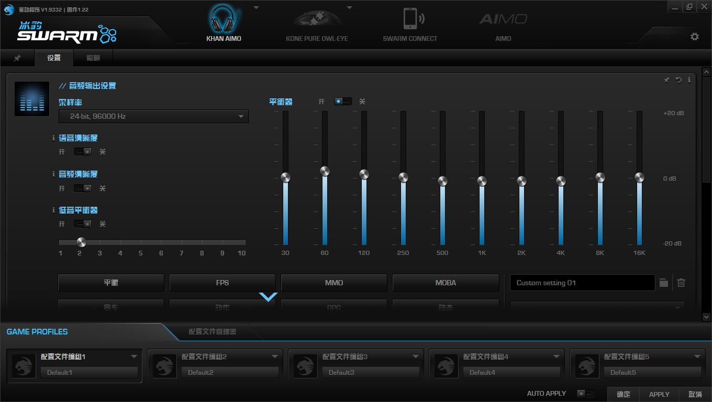This screenshot has height=402, width=712.
Task: Expand the 配置文件编组1 dropdown arrow
Action: coord(134,356)
